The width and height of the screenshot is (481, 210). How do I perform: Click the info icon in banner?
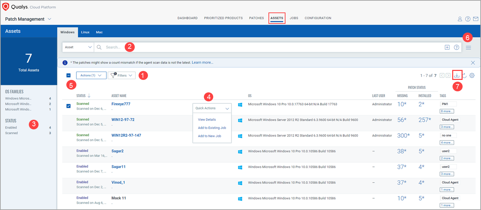[x=65, y=63]
